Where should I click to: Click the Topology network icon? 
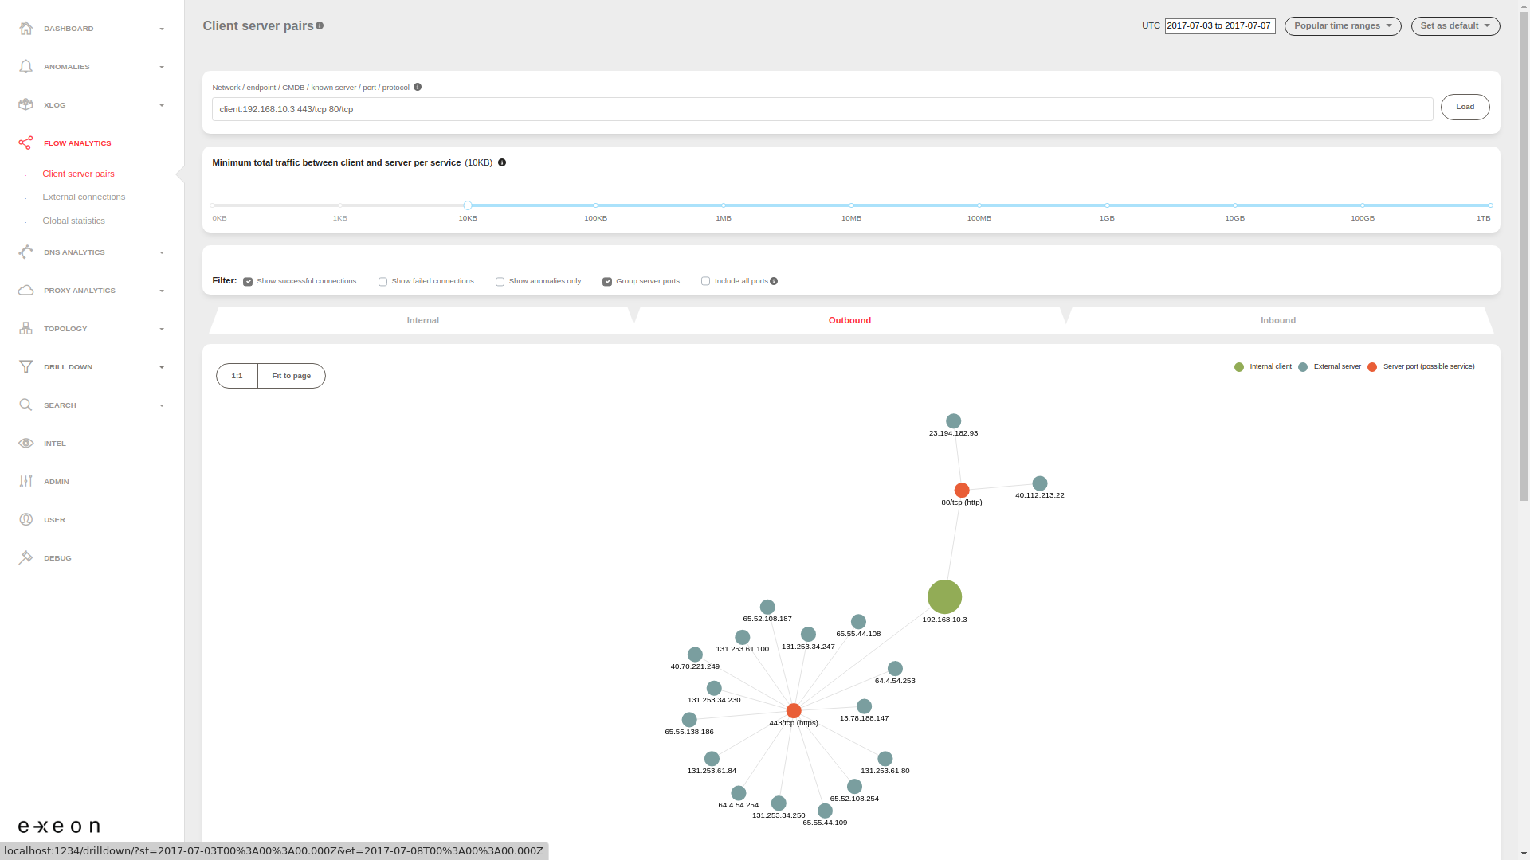coord(25,329)
